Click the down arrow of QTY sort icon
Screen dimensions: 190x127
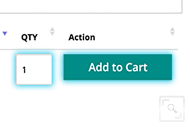click(x=52, y=33)
